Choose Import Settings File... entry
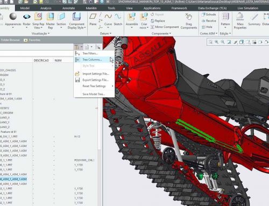This screenshot has height=206, width=269. [x=94, y=74]
